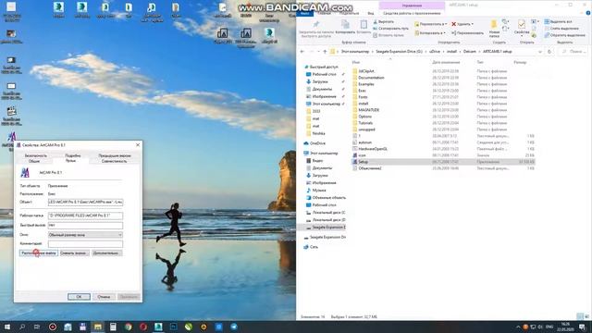
Task: Click Снять выделение in ribbon
Action: click(561, 29)
